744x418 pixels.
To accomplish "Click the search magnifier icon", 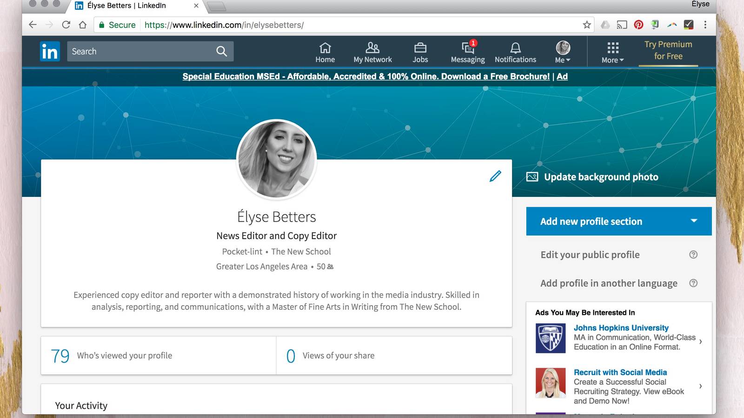I will pyautogui.click(x=222, y=51).
